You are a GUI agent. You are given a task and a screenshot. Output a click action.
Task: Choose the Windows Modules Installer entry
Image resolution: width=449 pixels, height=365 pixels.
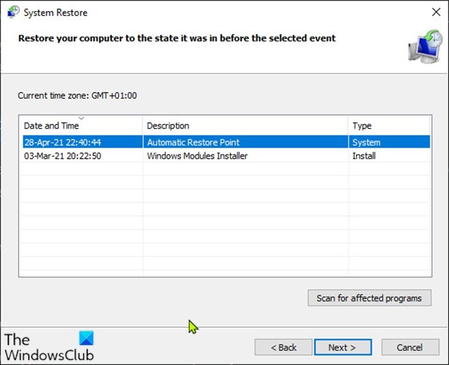[x=198, y=156]
